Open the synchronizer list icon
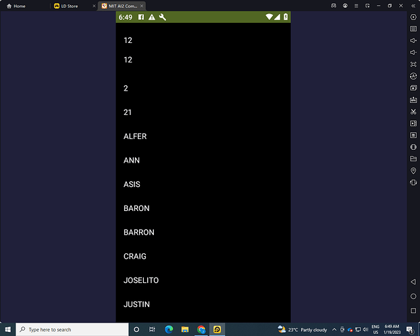Image resolution: width=420 pixels, height=336 pixels. point(413,135)
